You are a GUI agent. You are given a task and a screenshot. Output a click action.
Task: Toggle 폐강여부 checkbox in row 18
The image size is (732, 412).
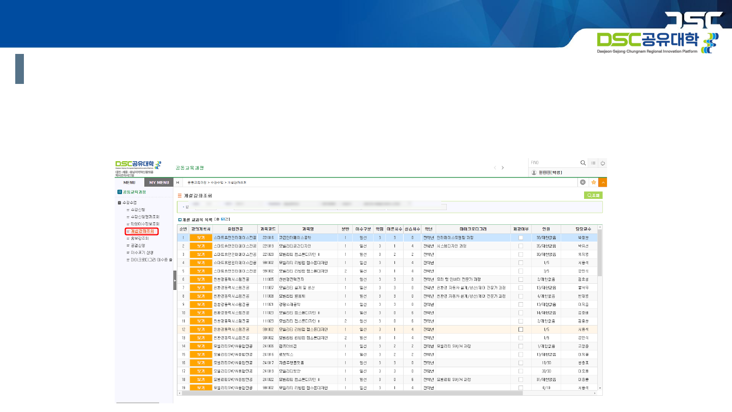(x=521, y=379)
